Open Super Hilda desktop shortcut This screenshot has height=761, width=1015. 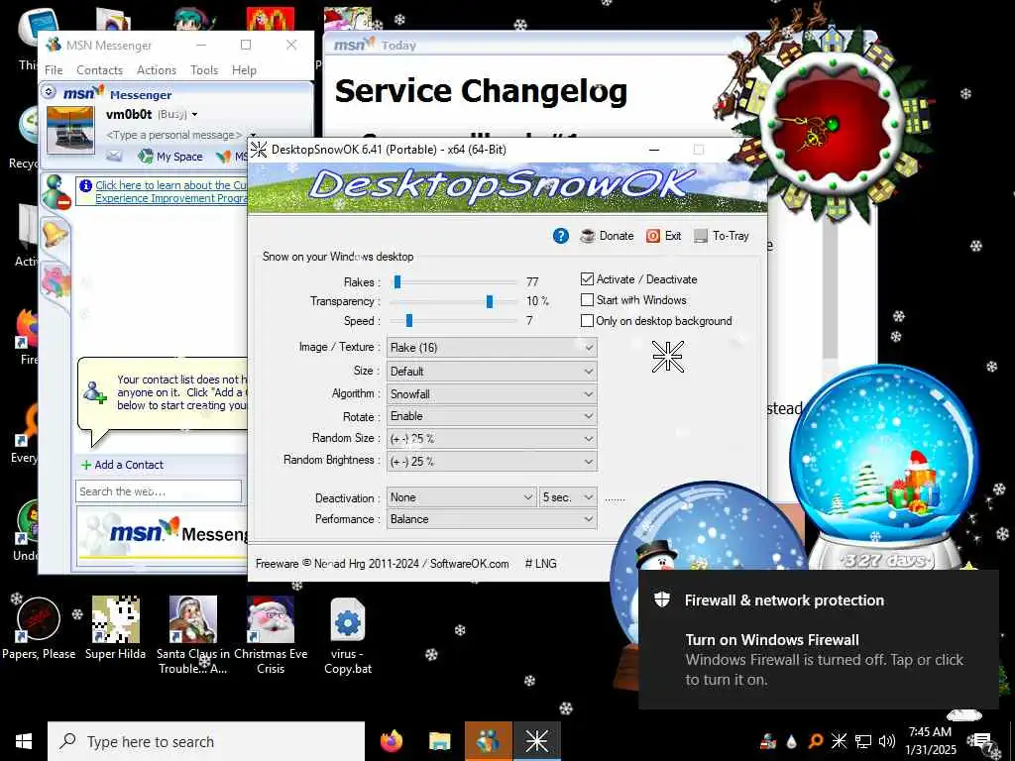(115, 627)
